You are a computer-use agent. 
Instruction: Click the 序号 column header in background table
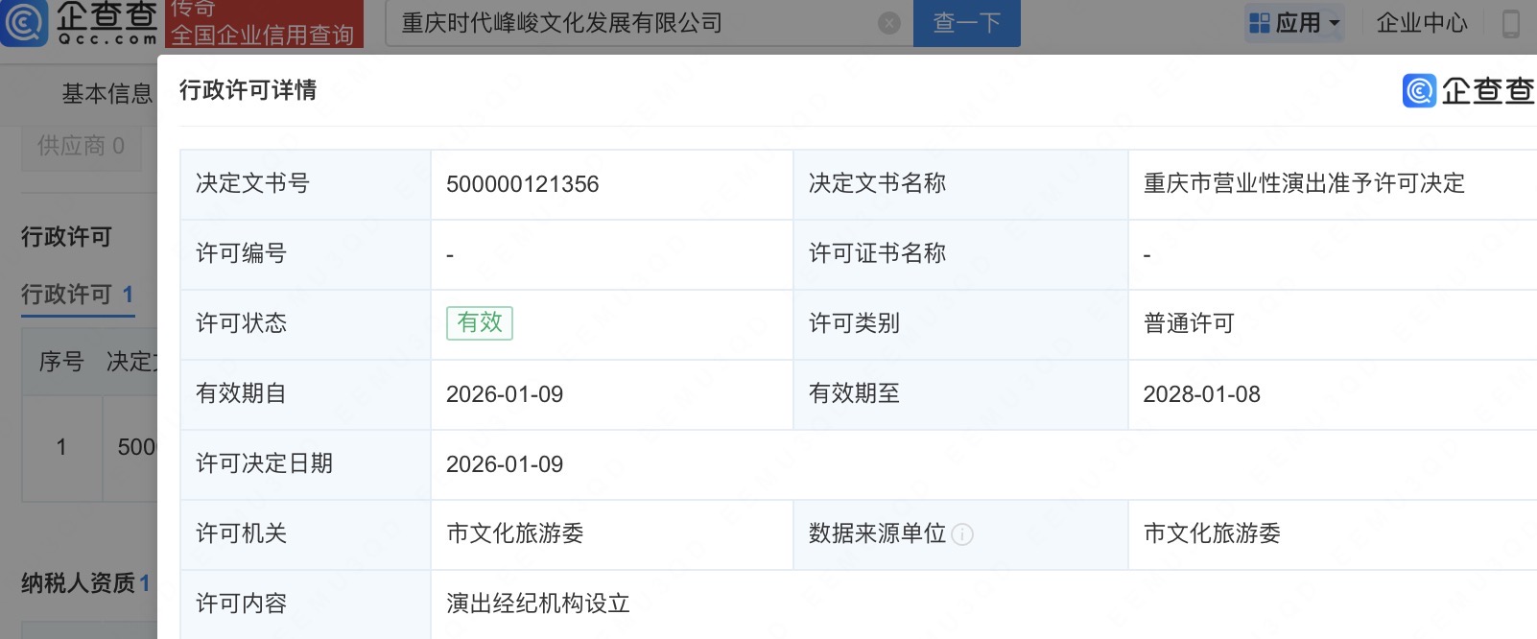[x=61, y=362]
